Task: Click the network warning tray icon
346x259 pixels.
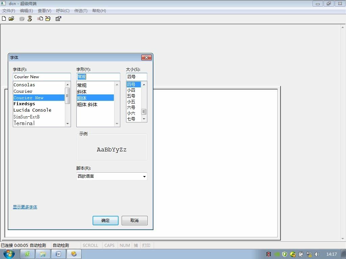Action: click(x=309, y=254)
